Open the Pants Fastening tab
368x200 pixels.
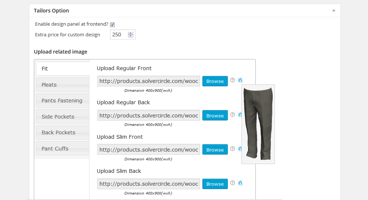point(63,101)
